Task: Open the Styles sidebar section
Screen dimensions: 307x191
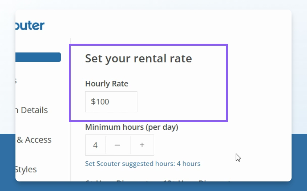Action: point(26,169)
